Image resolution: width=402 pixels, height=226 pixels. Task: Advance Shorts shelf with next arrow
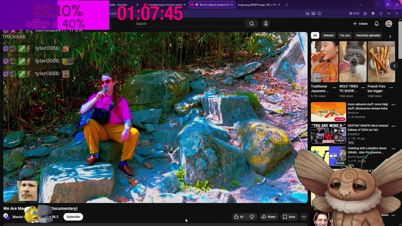coord(394,66)
